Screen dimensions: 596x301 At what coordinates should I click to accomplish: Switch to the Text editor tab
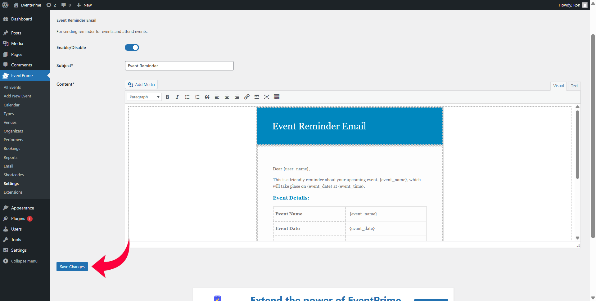coord(574,86)
